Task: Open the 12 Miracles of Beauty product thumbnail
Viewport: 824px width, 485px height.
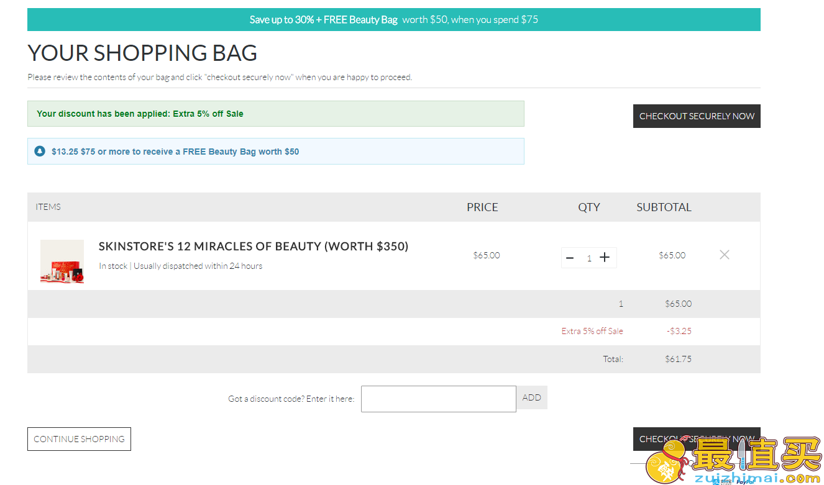Action: coord(62,261)
